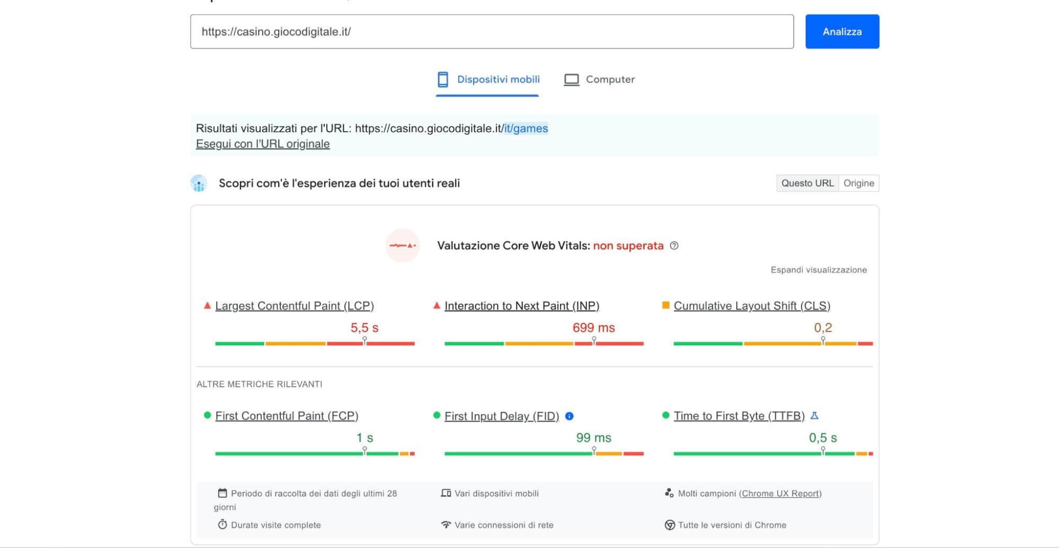Click the stopwatch icon by Durate visite complete
This screenshot has width=1059, height=548.
(x=223, y=524)
